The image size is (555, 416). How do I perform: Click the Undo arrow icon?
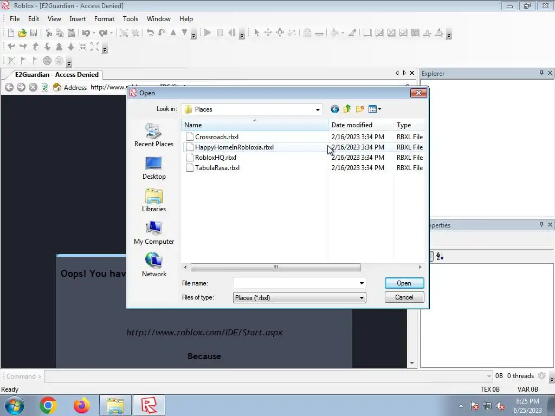click(x=86, y=33)
